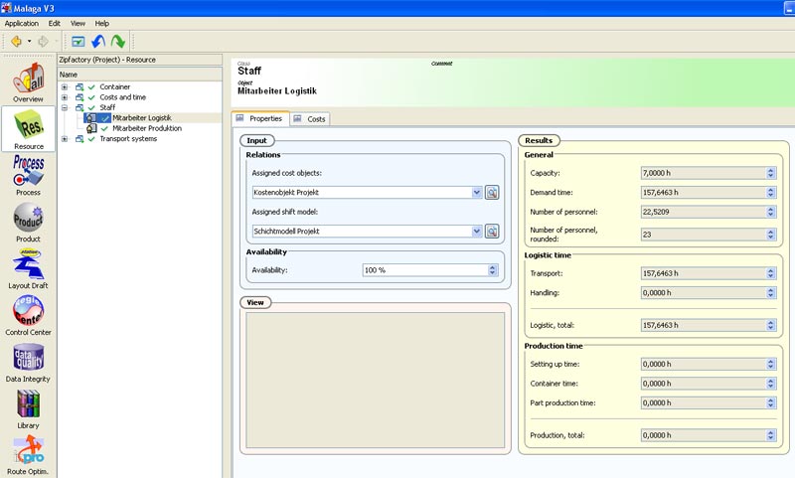Image resolution: width=795 pixels, height=478 pixels.
Task: Click the Capacity spinner control
Action: [771, 173]
